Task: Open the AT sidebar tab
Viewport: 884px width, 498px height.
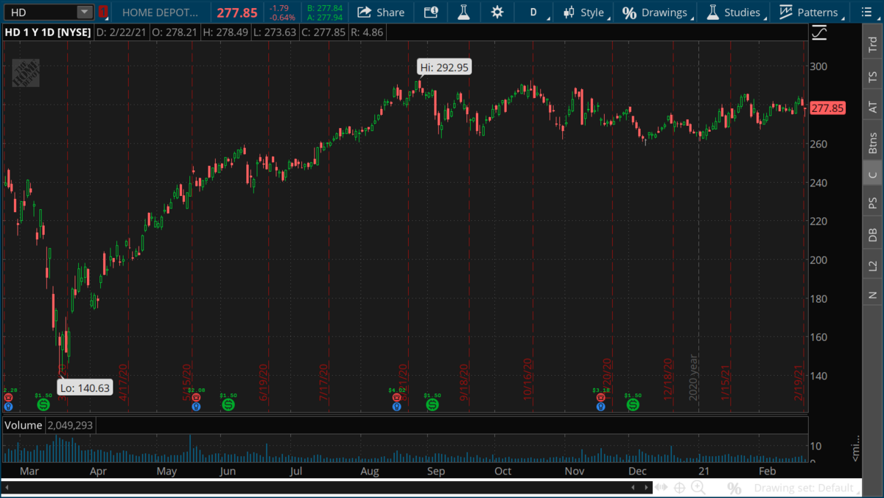Action: pyautogui.click(x=873, y=108)
